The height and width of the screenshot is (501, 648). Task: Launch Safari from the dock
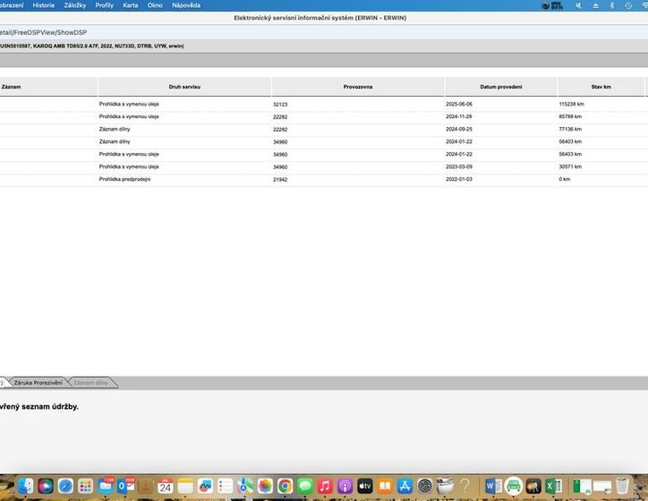point(65,486)
